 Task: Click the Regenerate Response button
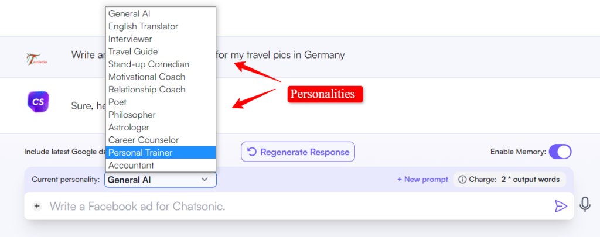click(298, 152)
